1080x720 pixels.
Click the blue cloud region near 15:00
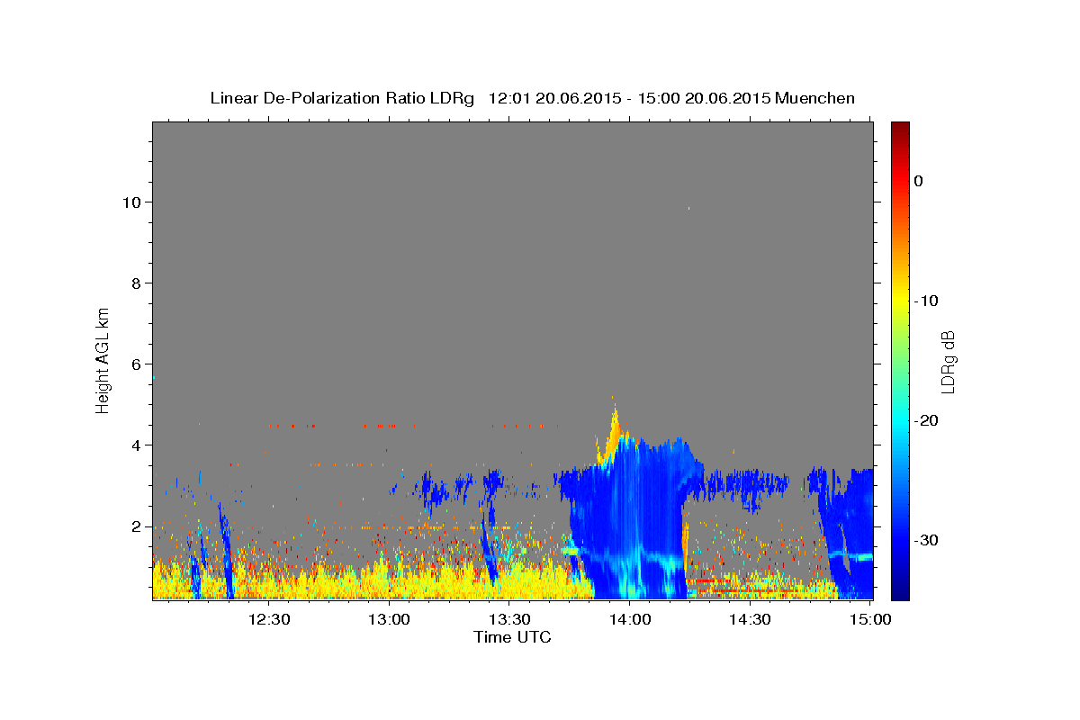(x=850, y=531)
